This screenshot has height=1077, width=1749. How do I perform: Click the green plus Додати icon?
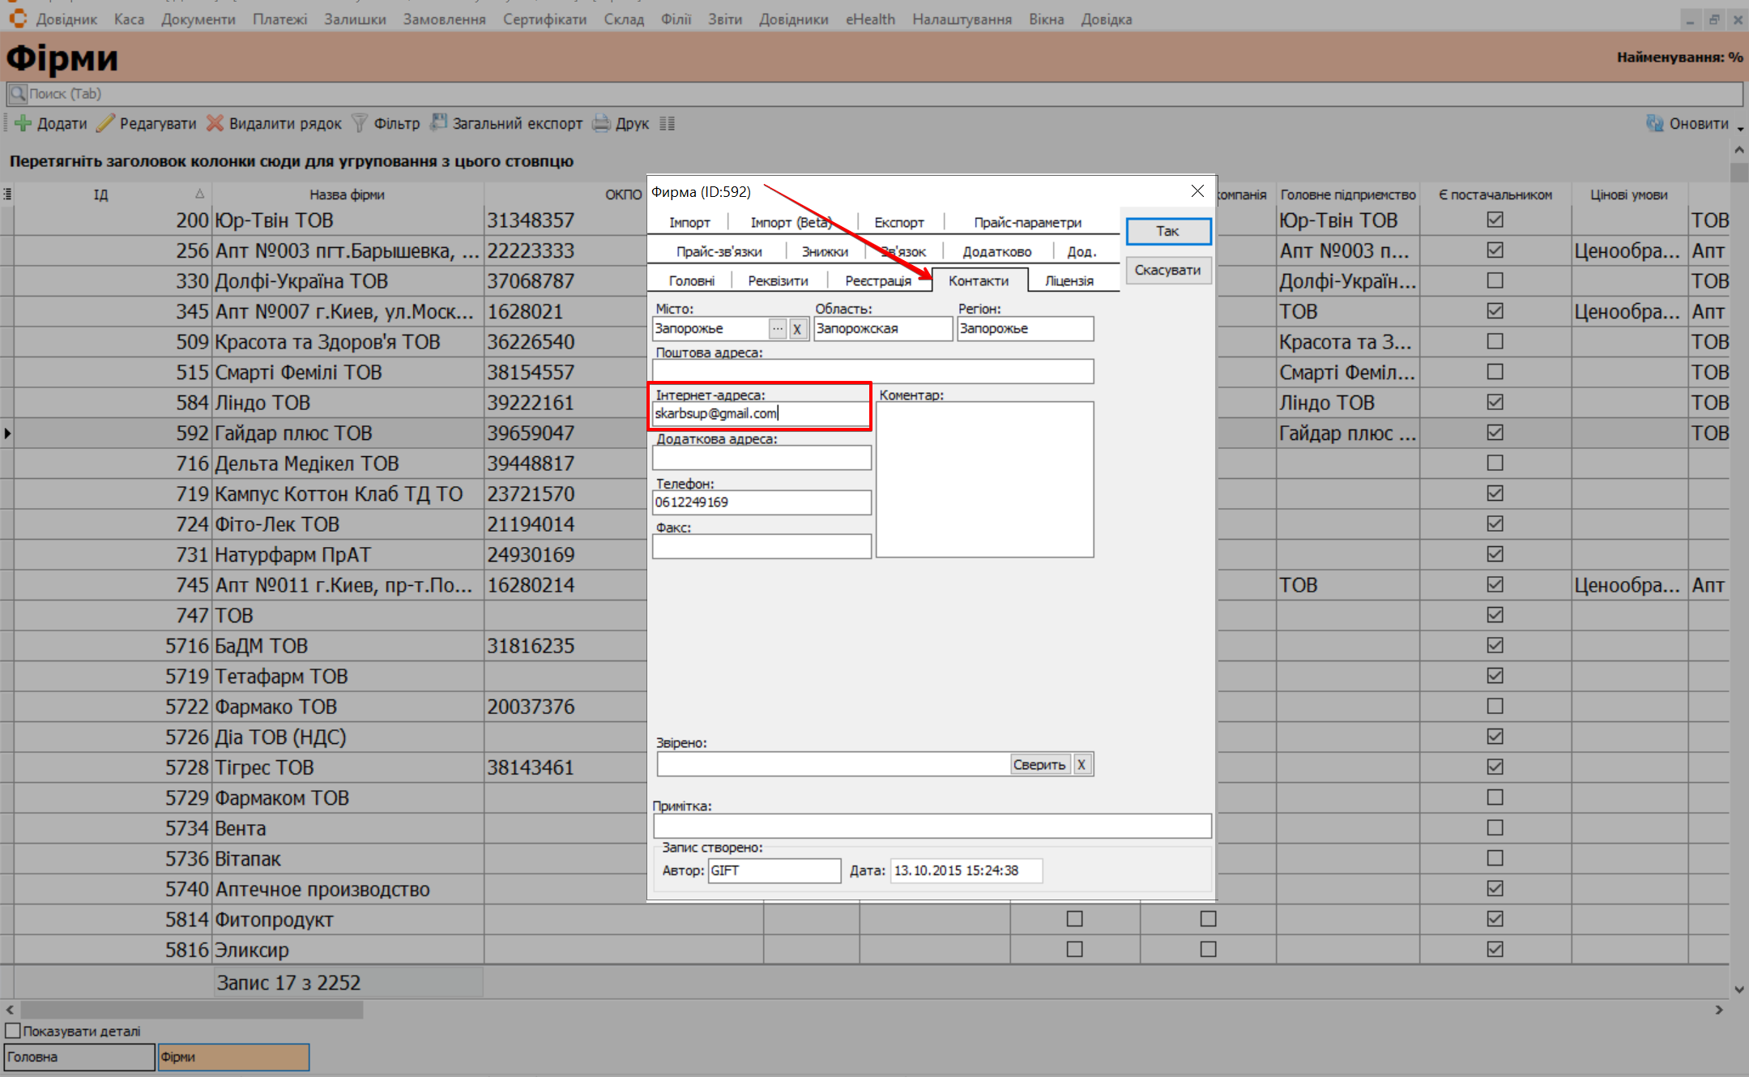[23, 123]
